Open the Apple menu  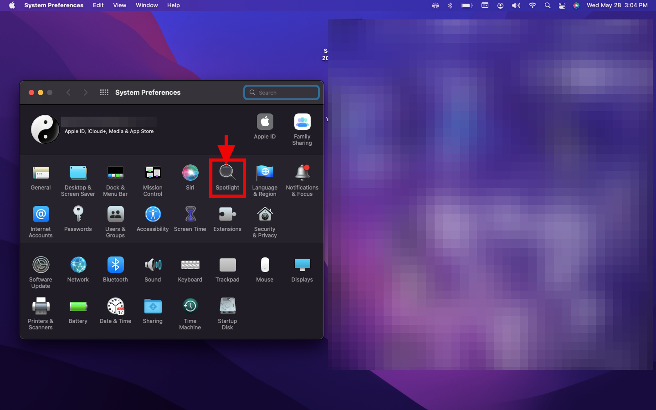[12, 5]
